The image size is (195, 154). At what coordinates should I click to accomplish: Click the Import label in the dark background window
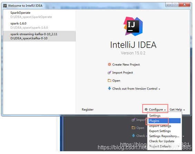tap(141, 120)
